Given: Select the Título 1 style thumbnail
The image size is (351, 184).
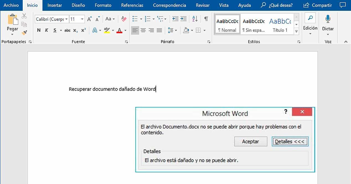Looking at the screenshot, I should click(280, 24).
